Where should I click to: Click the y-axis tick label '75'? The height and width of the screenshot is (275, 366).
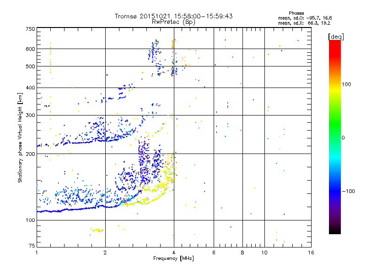pos(32,246)
